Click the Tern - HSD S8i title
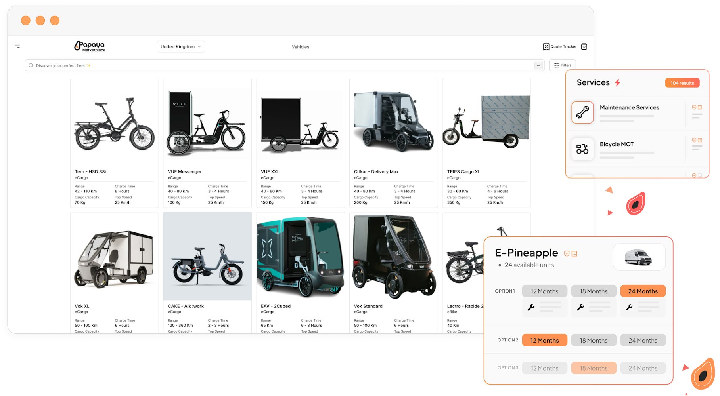The image size is (720, 396). (90, 172)
